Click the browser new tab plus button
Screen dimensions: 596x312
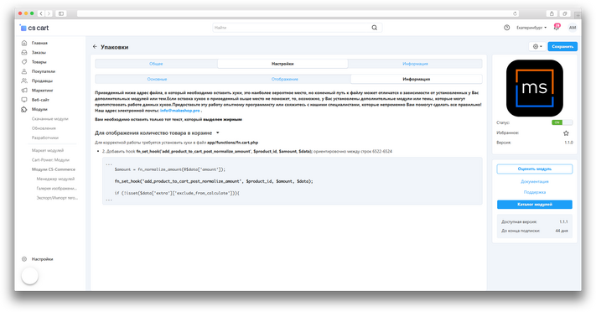point(578,15)
